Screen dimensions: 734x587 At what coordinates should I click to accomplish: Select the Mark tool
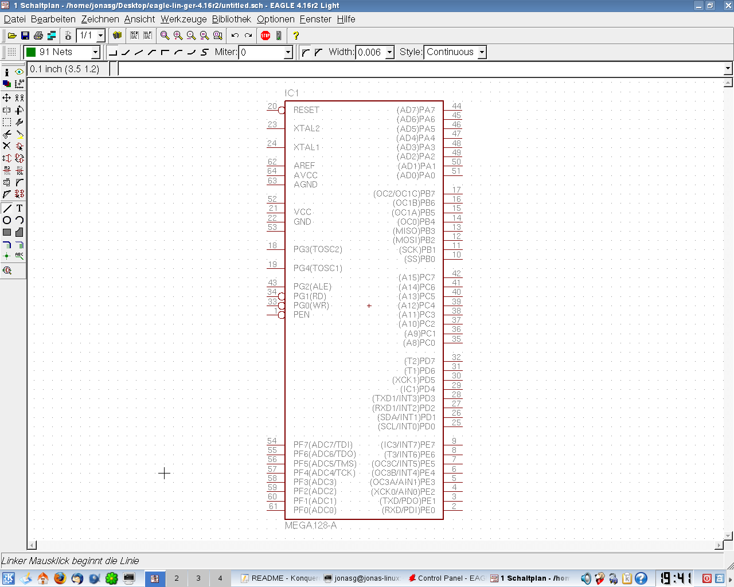19,84
